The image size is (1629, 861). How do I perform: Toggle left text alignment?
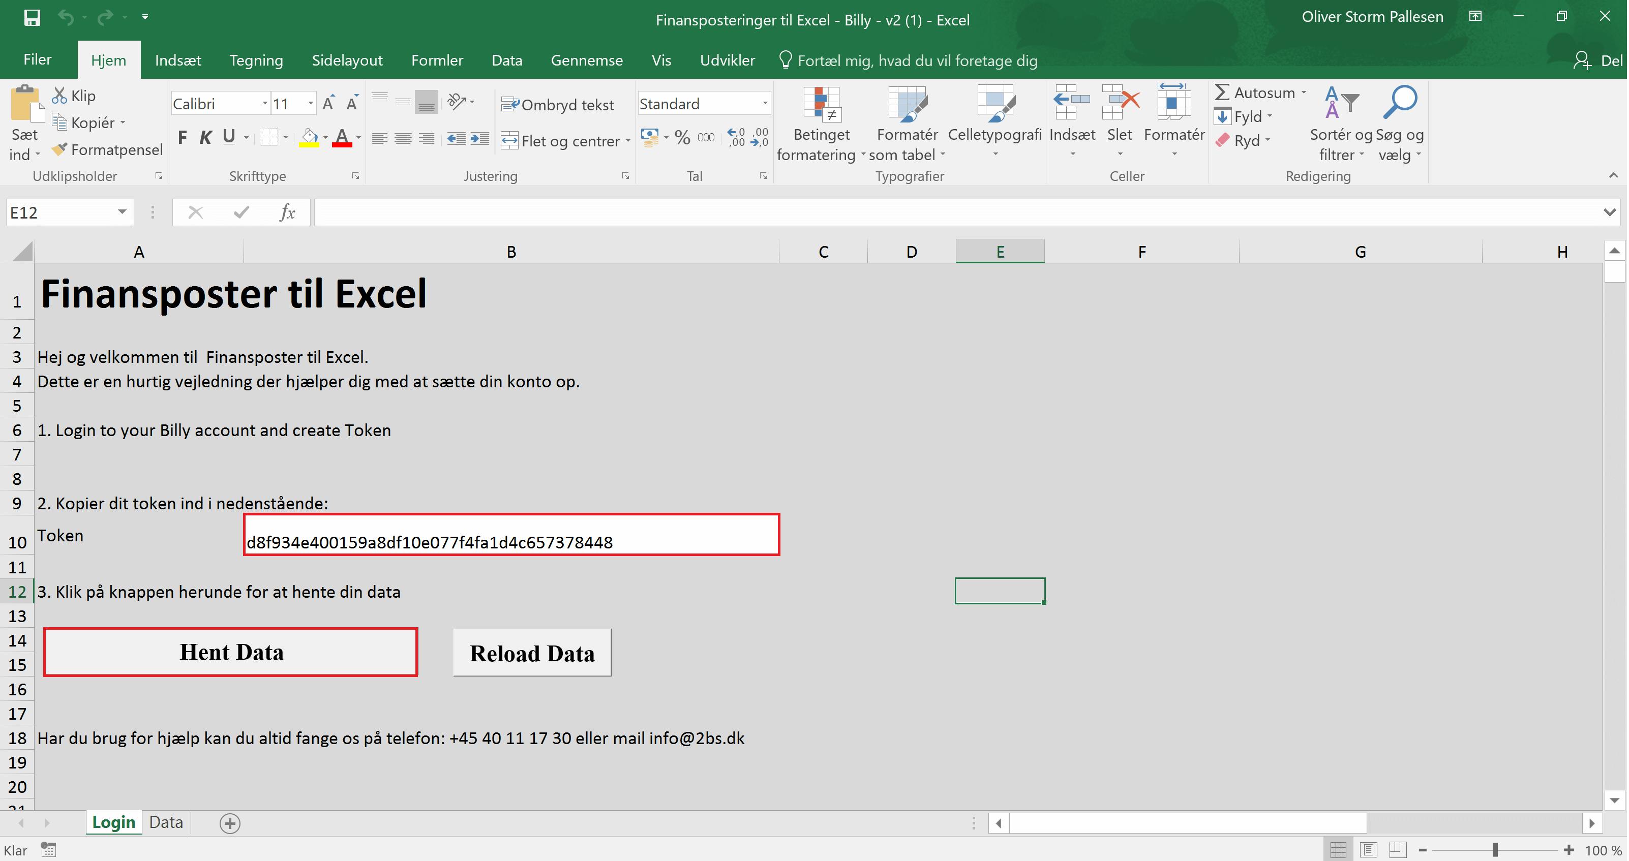pyautogui.click(x=379, y=138)
